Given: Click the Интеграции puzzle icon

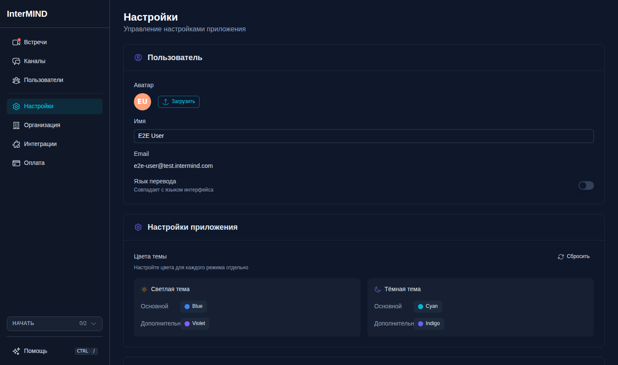Looking at the screenshot, I should (x=16, y=144).
